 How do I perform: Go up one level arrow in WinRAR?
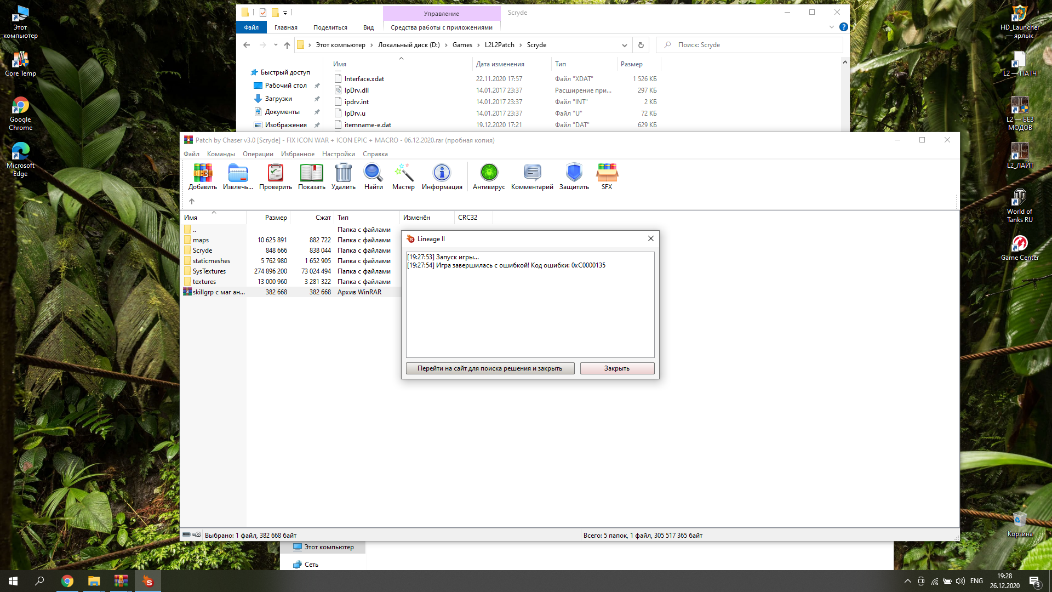(x=192, y=201)
